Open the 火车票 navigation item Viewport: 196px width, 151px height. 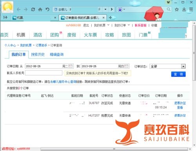point(91,35)
